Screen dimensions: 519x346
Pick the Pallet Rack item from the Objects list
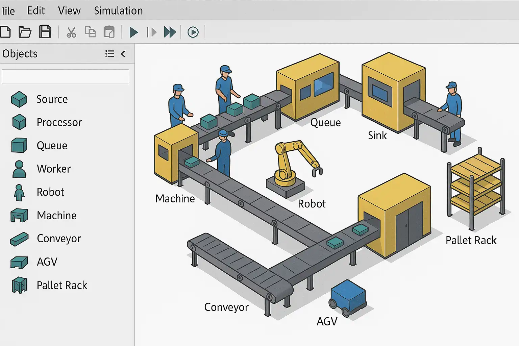coord(62,285)
